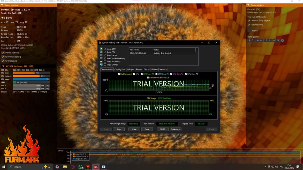Uncheck Stress CPU checkbox

[x=105, y=49]
